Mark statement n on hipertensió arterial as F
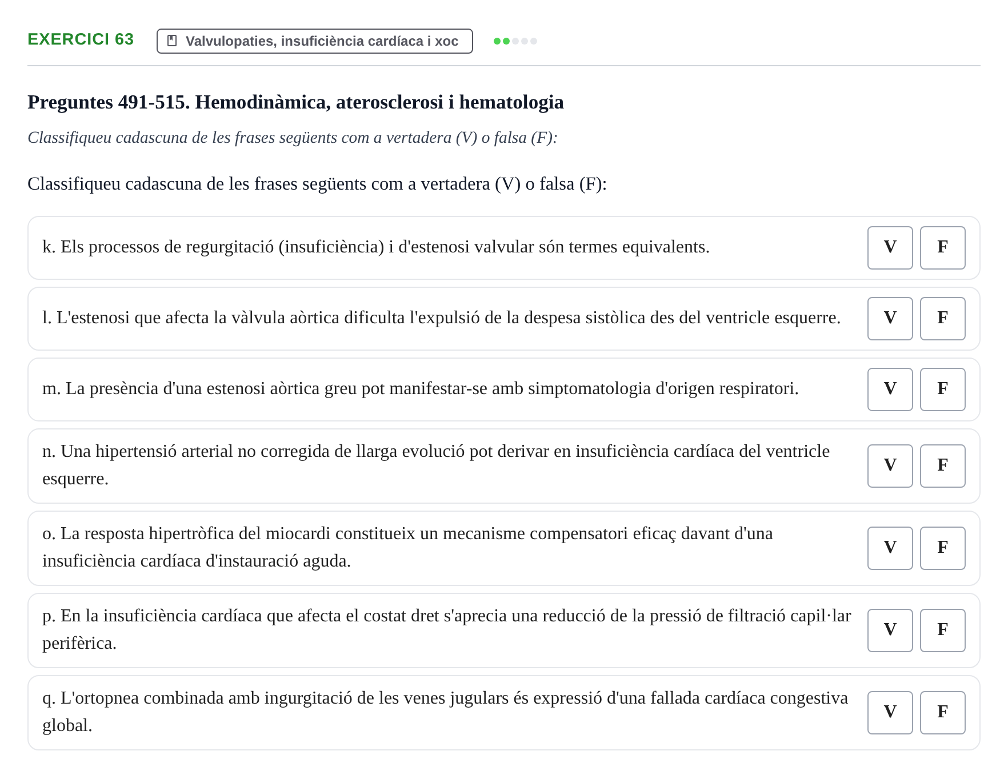 pyautogui.click(x=942, y=465)
